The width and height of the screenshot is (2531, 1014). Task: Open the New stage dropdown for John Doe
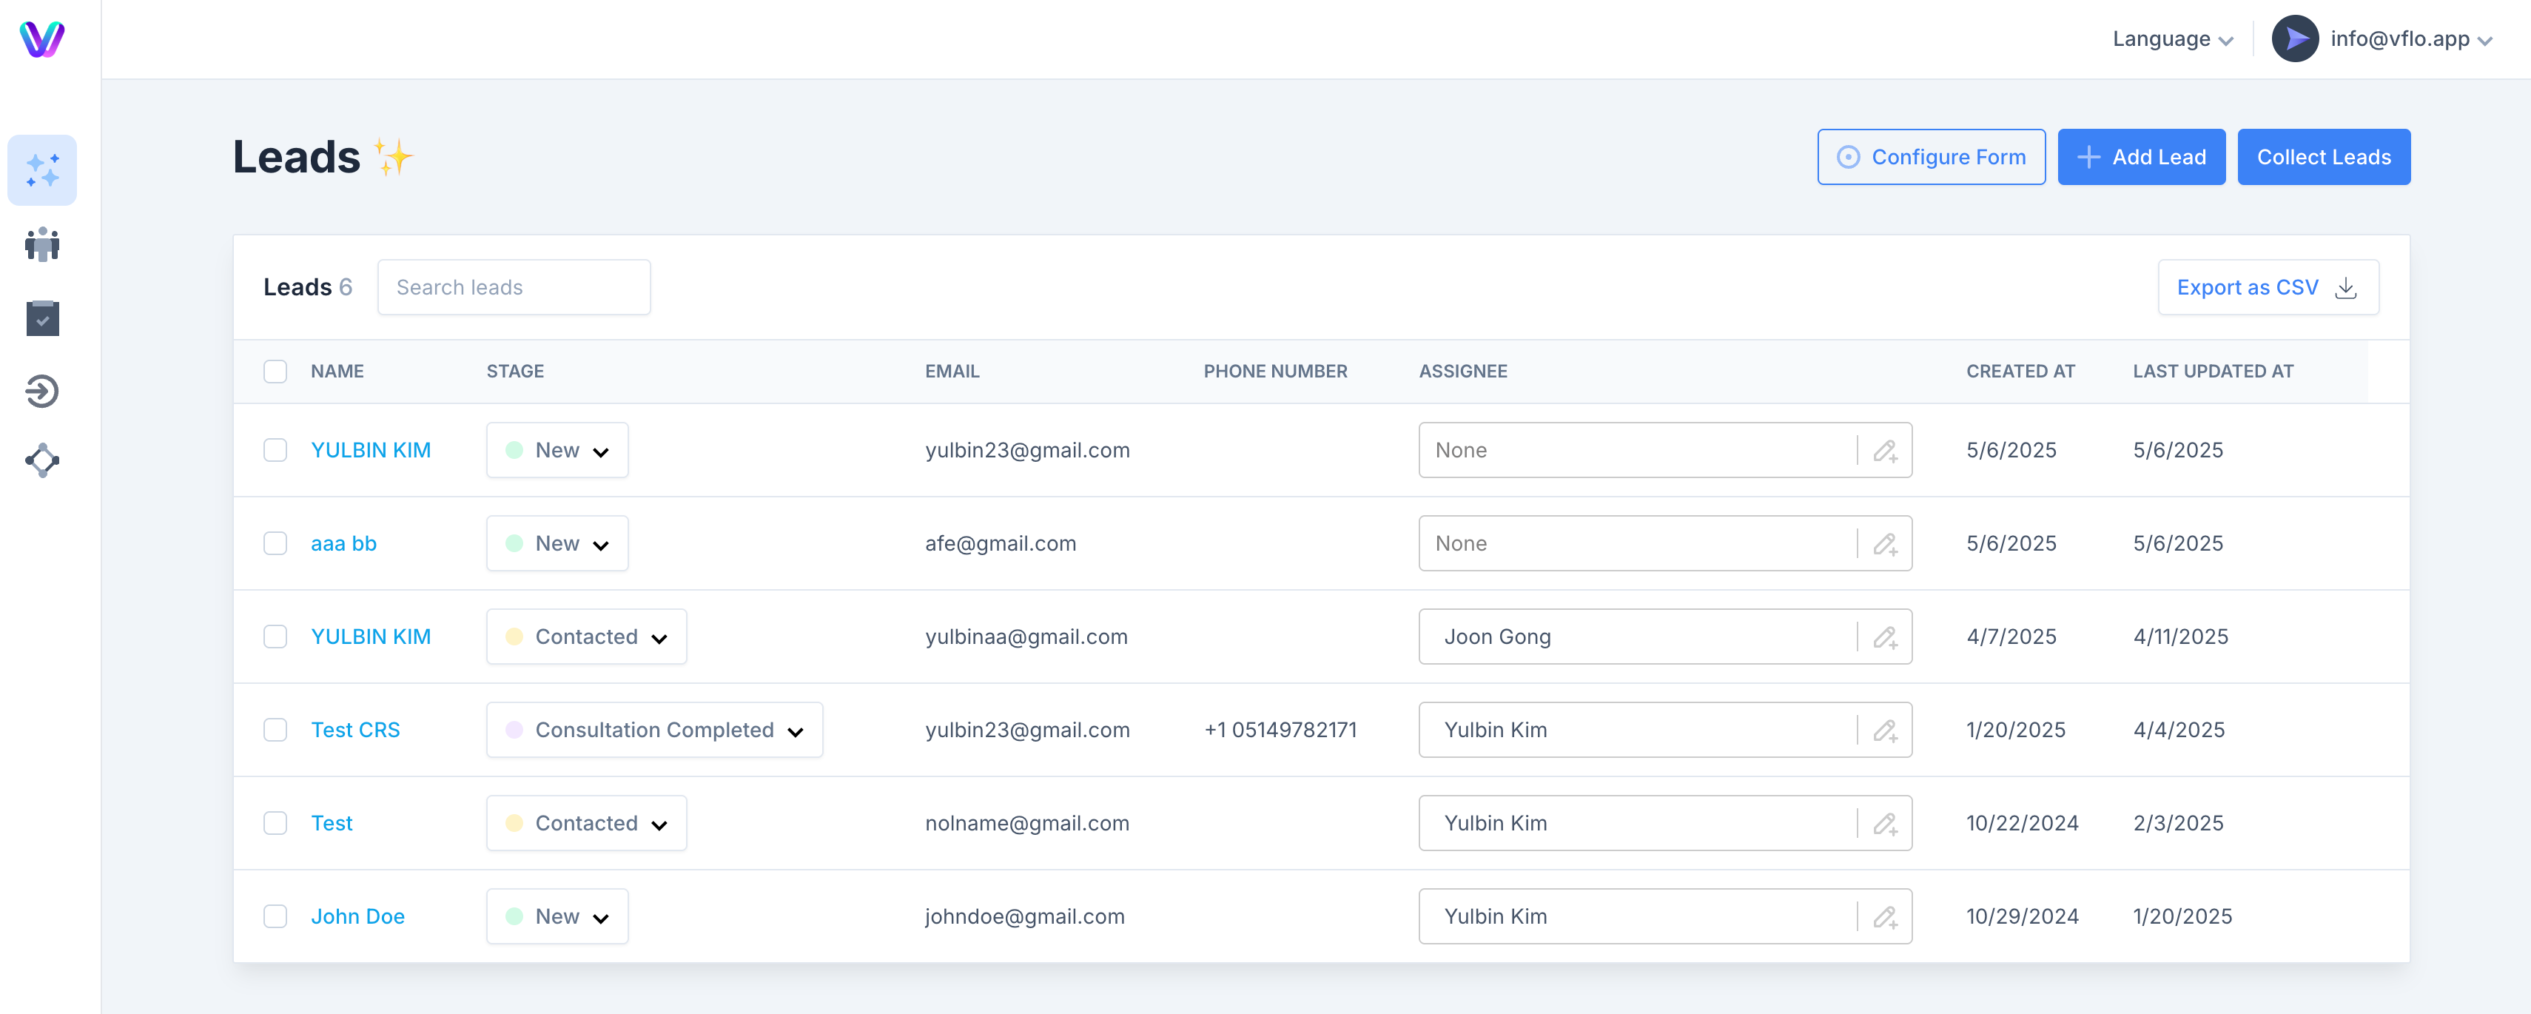(x=557, y=917)
